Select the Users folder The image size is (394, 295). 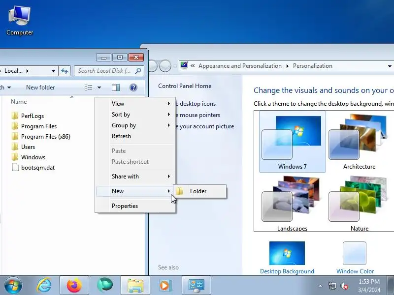[x=23, y=147]
